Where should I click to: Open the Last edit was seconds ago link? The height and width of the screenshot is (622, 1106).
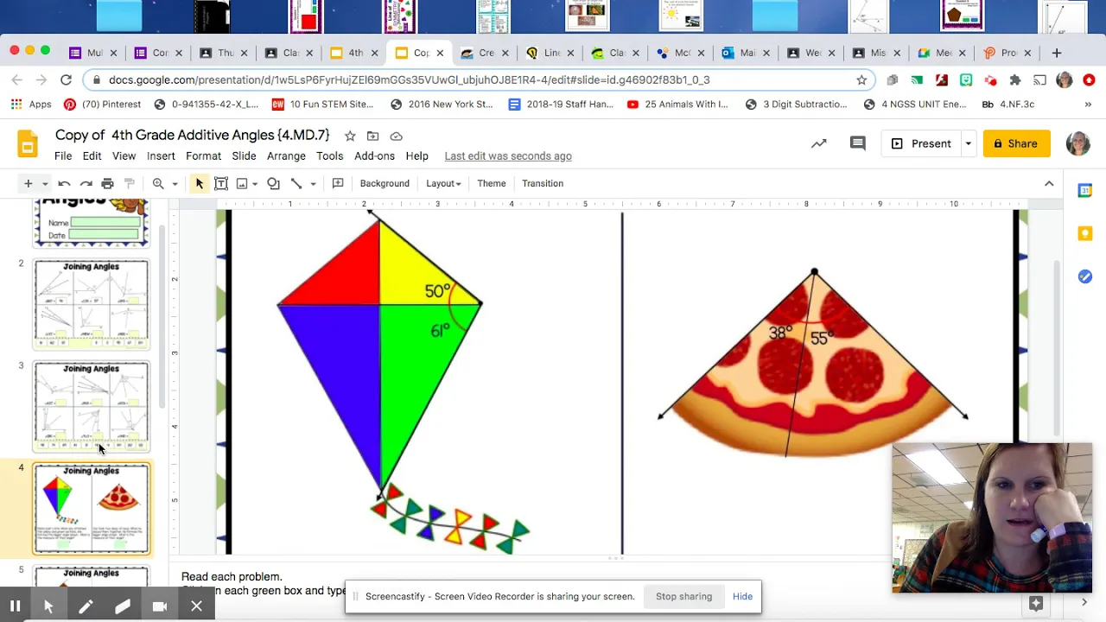coord(508,156)
